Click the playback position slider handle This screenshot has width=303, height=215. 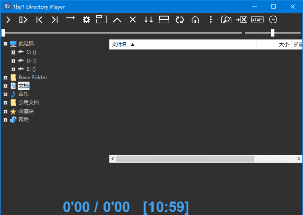(x=3, y=33)
